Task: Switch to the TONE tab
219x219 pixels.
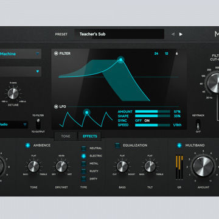Action: 66,136
